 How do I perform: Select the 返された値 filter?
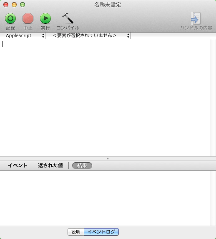(50, 165)
